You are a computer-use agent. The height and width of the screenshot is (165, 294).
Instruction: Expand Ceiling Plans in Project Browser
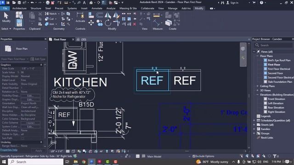coord(257,86)
